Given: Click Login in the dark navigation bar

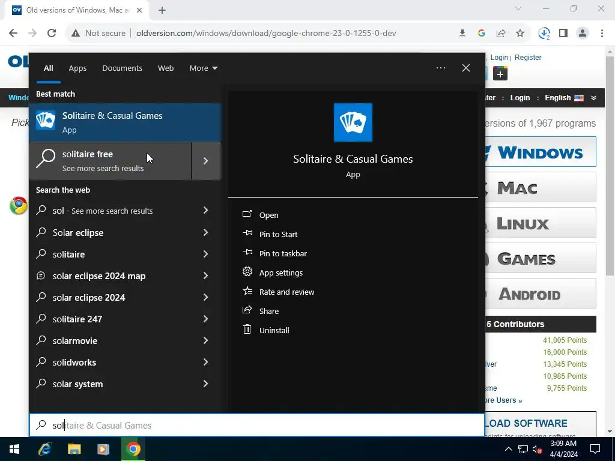Looking at the screenshot, I should pyautogui.click(x=520, y=98).
